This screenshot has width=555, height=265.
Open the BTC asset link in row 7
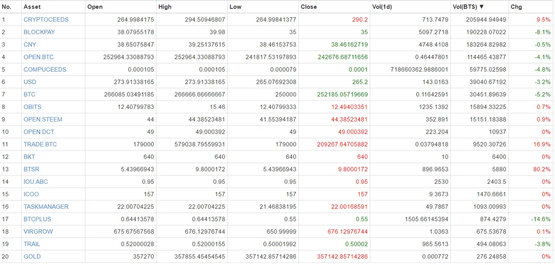(x=29, y=94)
